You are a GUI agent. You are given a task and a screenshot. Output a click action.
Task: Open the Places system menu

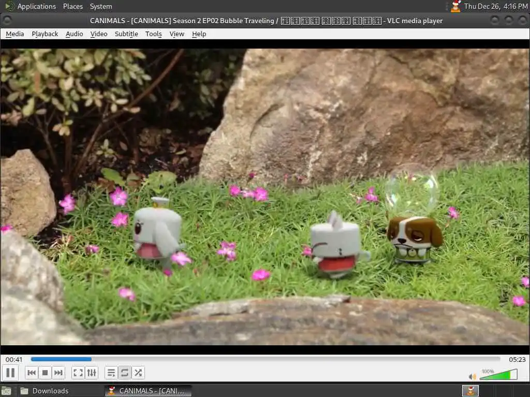tap(73, 6)
